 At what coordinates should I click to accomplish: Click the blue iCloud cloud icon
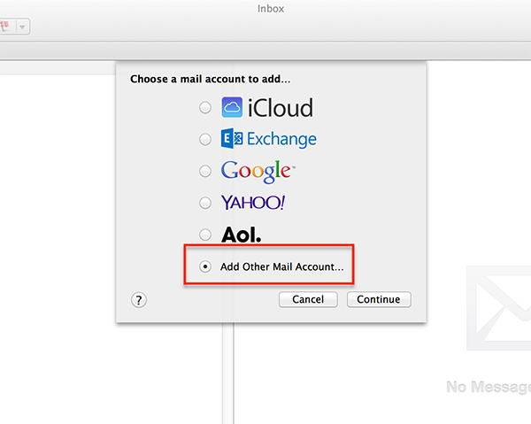coord(232,108)
